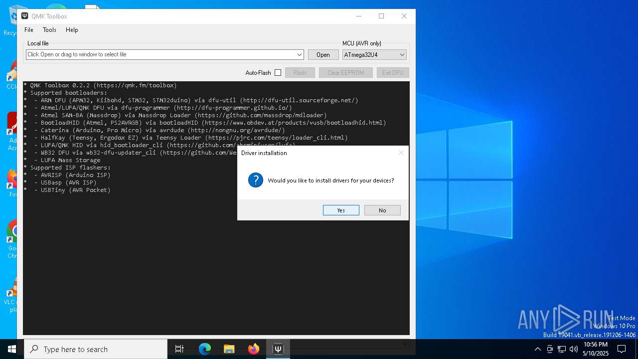Open File Explorer from the taskbar
638x359 pixels.
click(x=229, y=349)
